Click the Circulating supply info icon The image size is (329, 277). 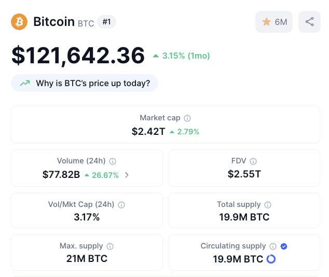273,246
